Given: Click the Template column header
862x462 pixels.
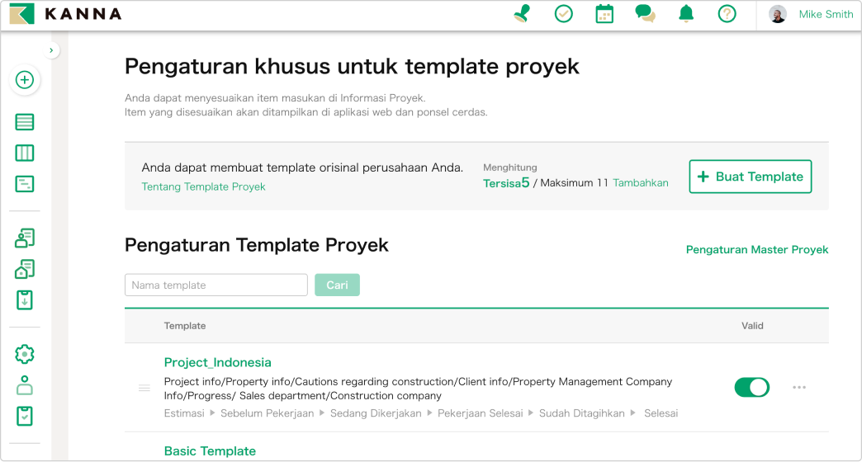Looking at the screenshot, I should click(185, 327).
